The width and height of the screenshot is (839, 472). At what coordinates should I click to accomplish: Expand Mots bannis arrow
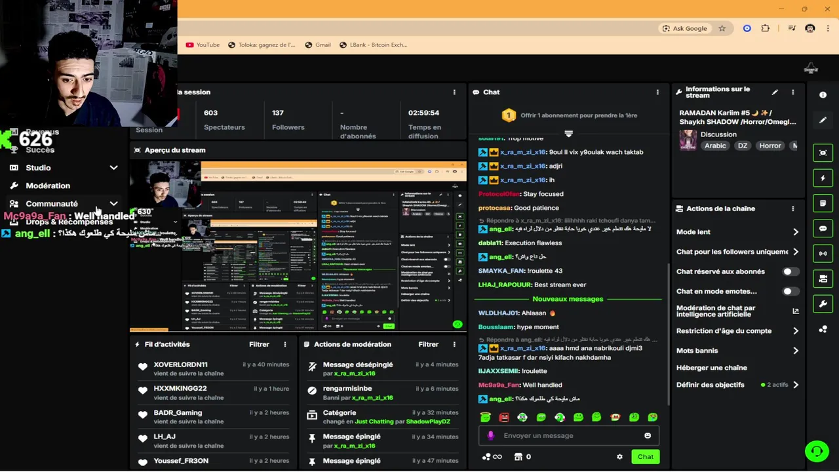tap(796, 351)
